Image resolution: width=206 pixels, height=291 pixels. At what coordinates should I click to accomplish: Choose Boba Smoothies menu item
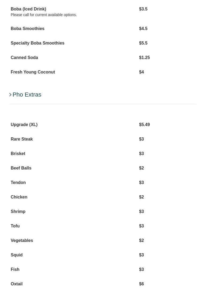click(x=28, y=29)
